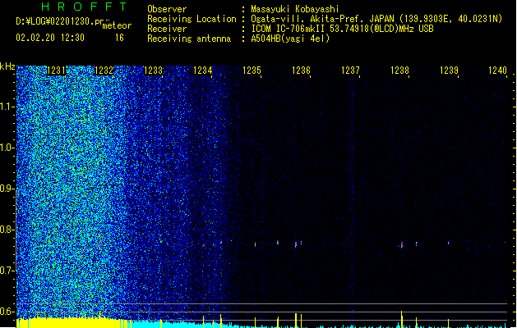The image size is (517, 328).
Task: Click the 1238 time marker
Action: (399, 71)
